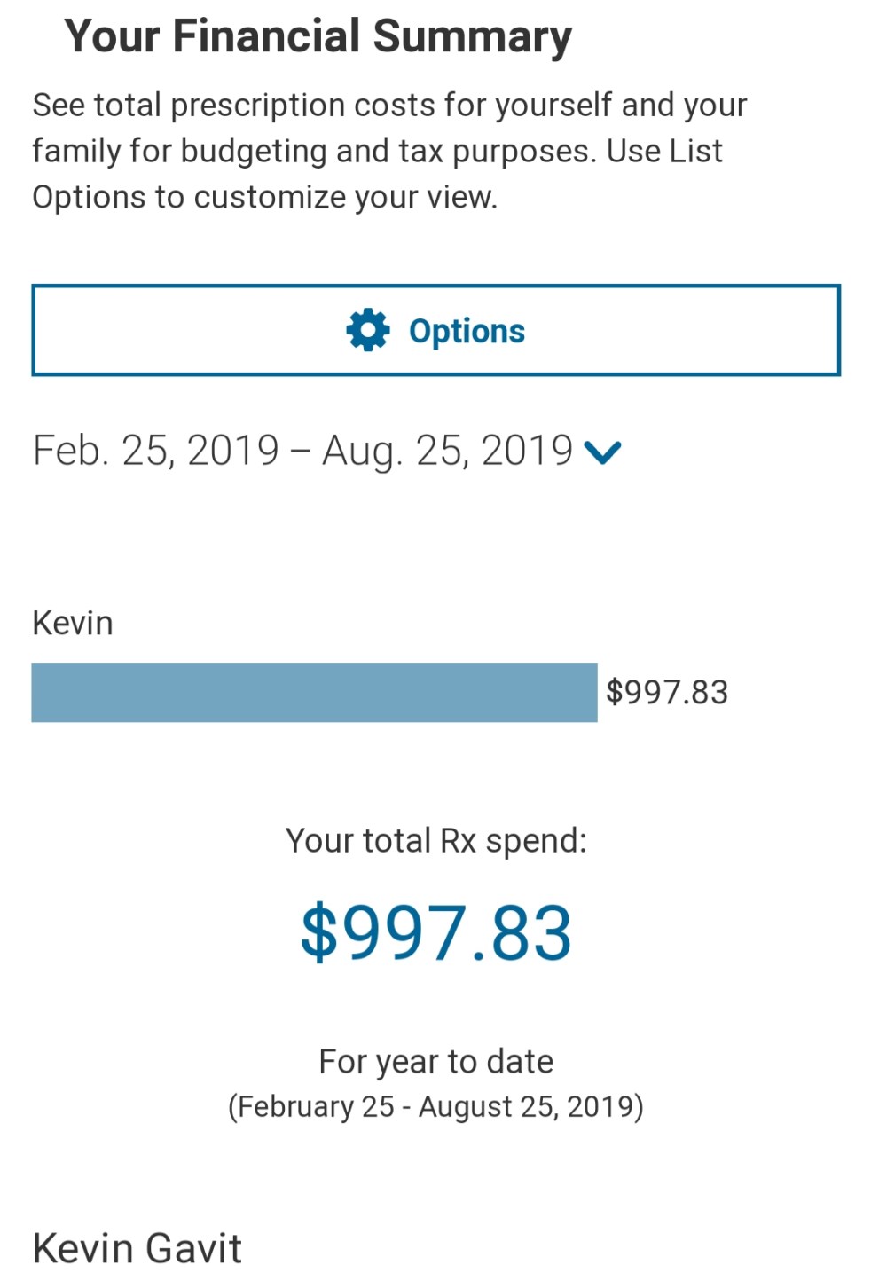Select the Feb. 25, 2019 start date text
The height and width of the screenshot is (1273, 871).
(156, 451)
